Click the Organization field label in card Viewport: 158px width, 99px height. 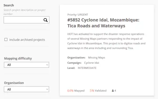tap(76, 58)
